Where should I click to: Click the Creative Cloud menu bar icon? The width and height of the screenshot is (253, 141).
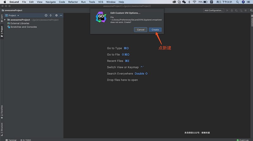tap(174, 2)
